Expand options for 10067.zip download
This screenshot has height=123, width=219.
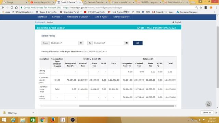pos(33,113)
